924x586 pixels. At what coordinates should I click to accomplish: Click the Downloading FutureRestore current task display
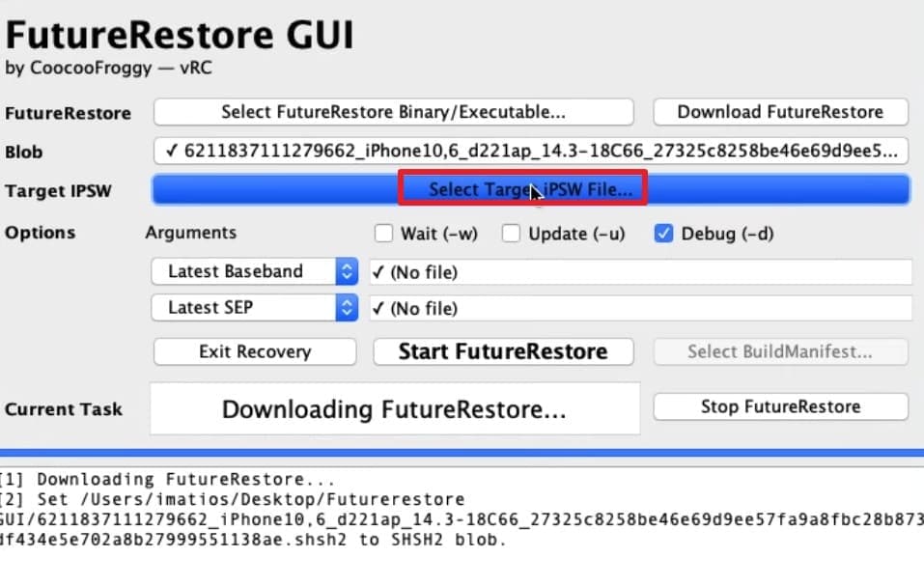point(396,408)
